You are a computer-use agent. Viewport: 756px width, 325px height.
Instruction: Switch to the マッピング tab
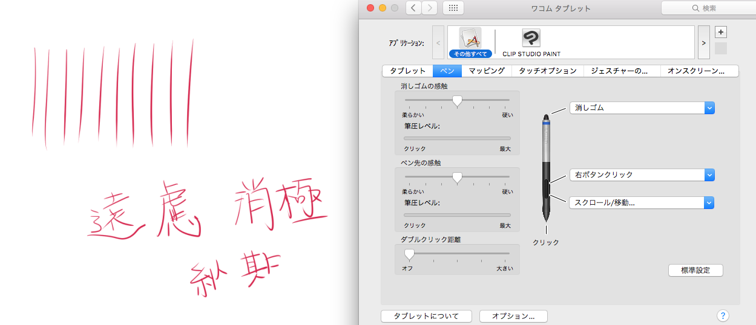point(486,71)
